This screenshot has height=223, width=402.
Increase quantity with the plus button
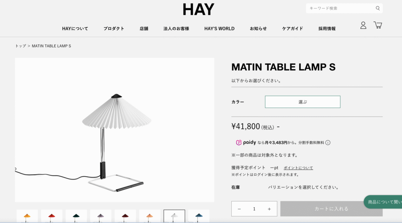pos(269,209)
